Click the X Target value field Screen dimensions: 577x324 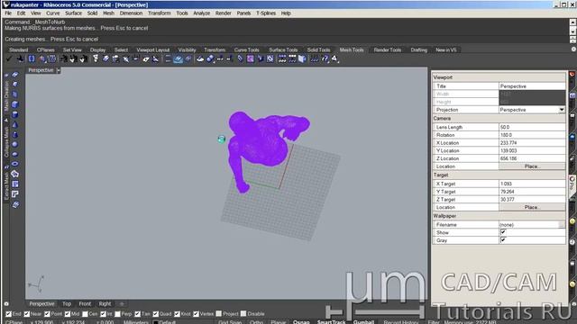(x=532, y=184)
